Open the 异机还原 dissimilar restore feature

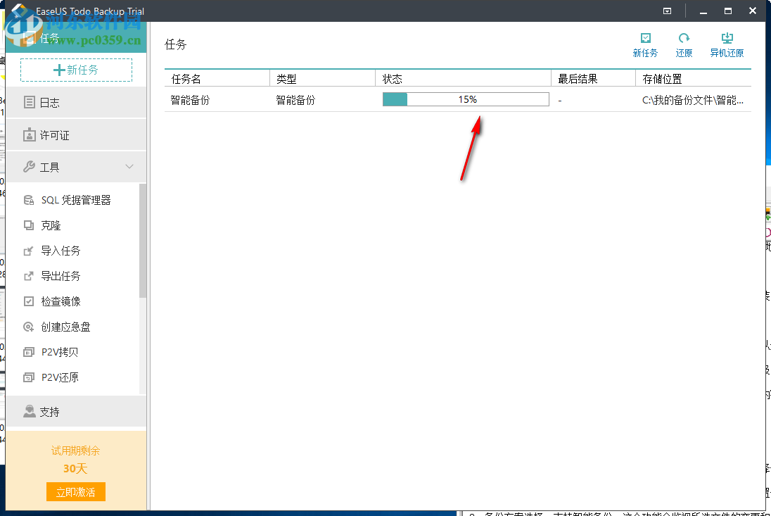click(727, 44)
